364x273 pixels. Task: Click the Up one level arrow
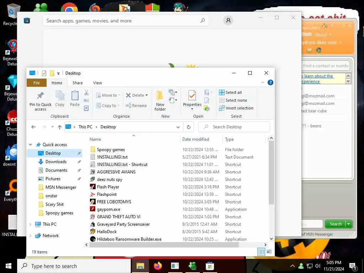(60, 127)
